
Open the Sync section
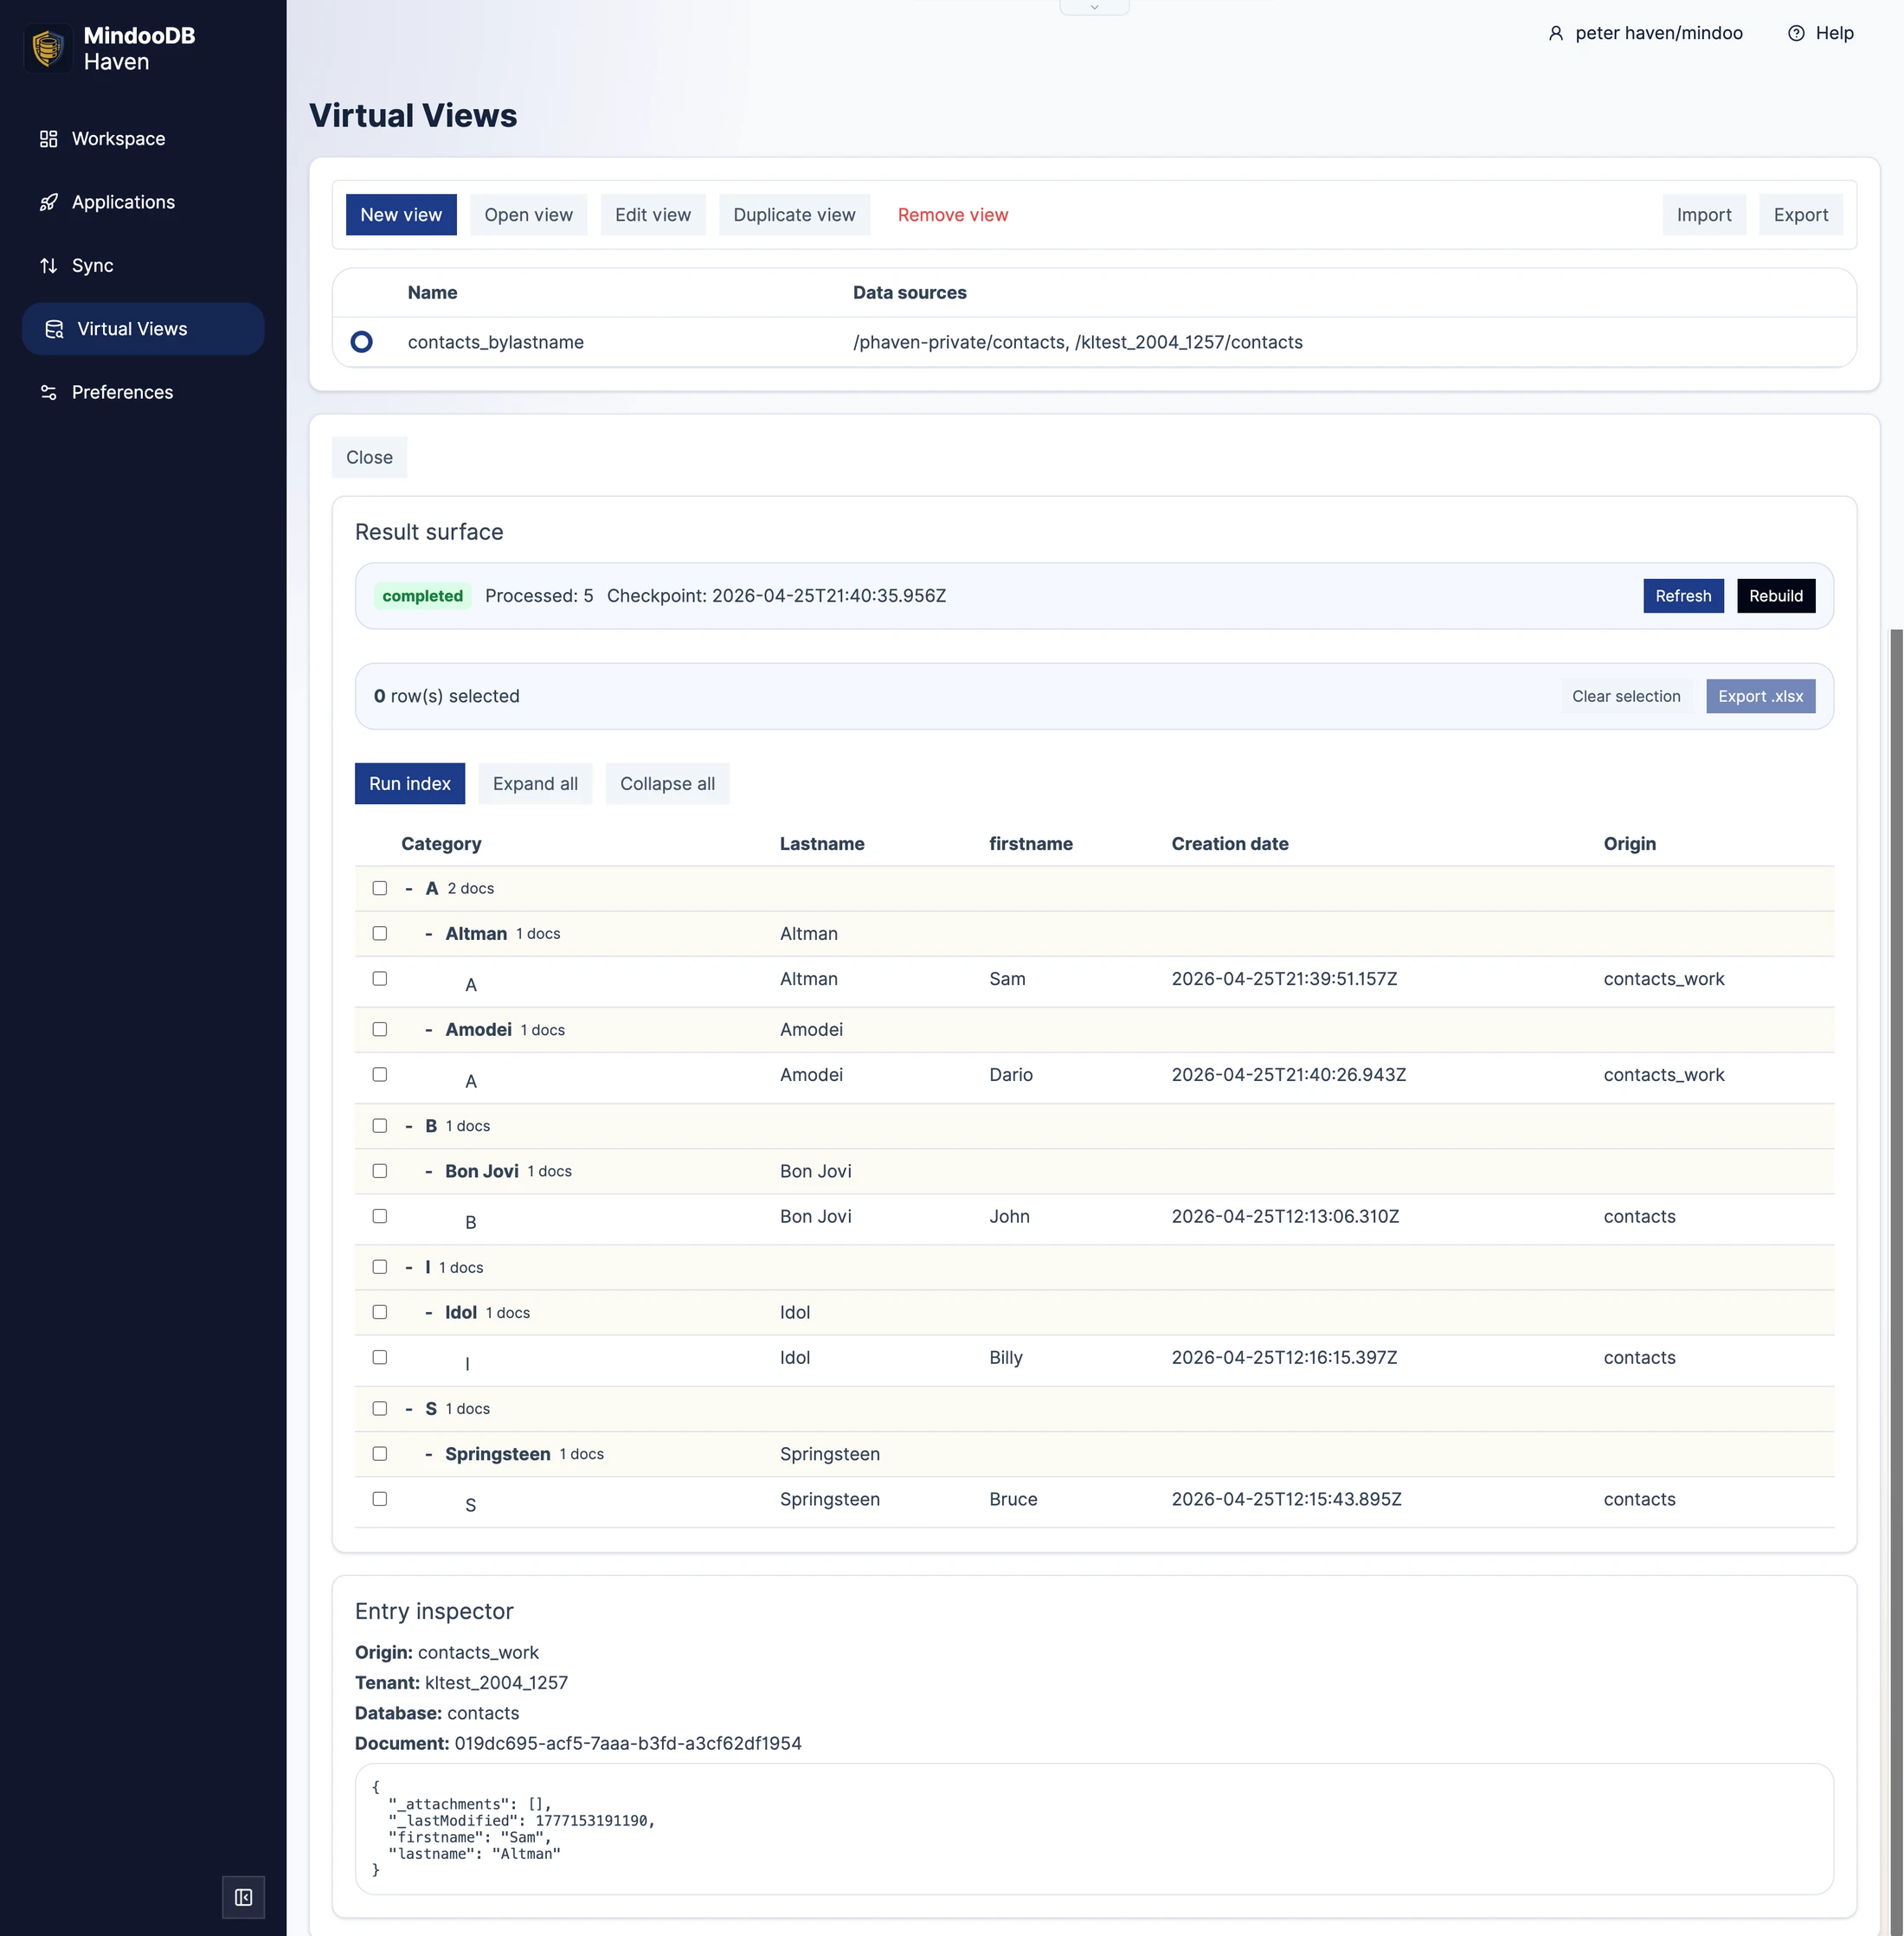(x=92, y=265)
